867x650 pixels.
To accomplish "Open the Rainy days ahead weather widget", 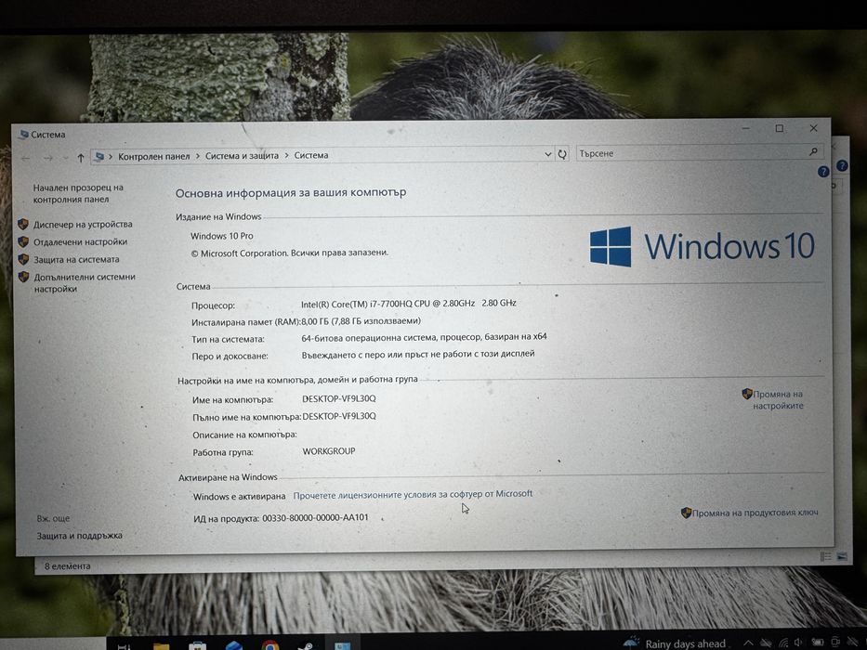I will (x=674, y=643).
